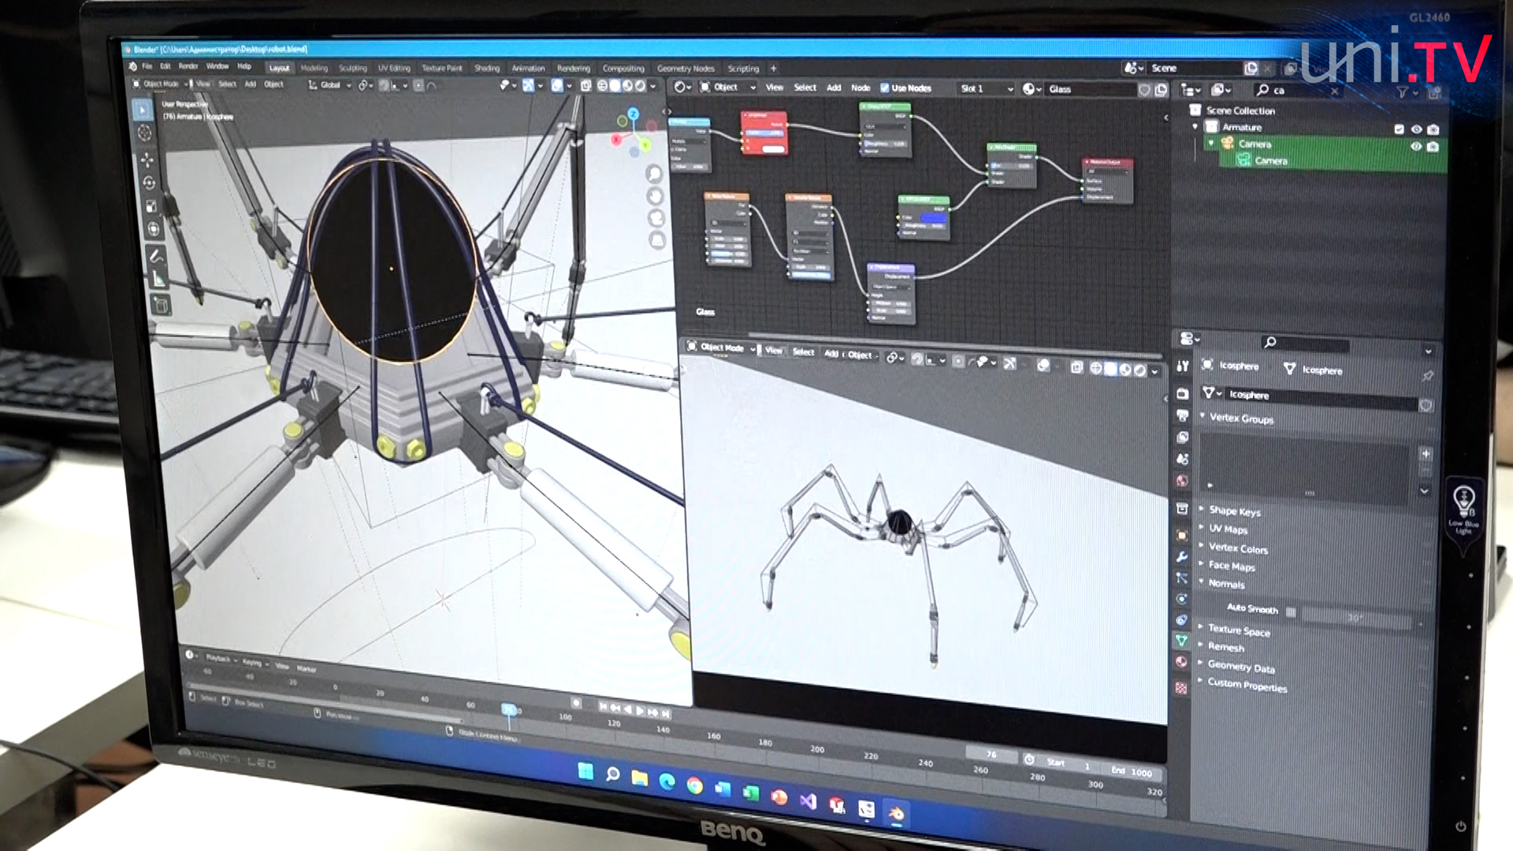Toggle the Use Nodes checkbox
This screenshot has height=851, width=1513.
[x=884, y=88]
